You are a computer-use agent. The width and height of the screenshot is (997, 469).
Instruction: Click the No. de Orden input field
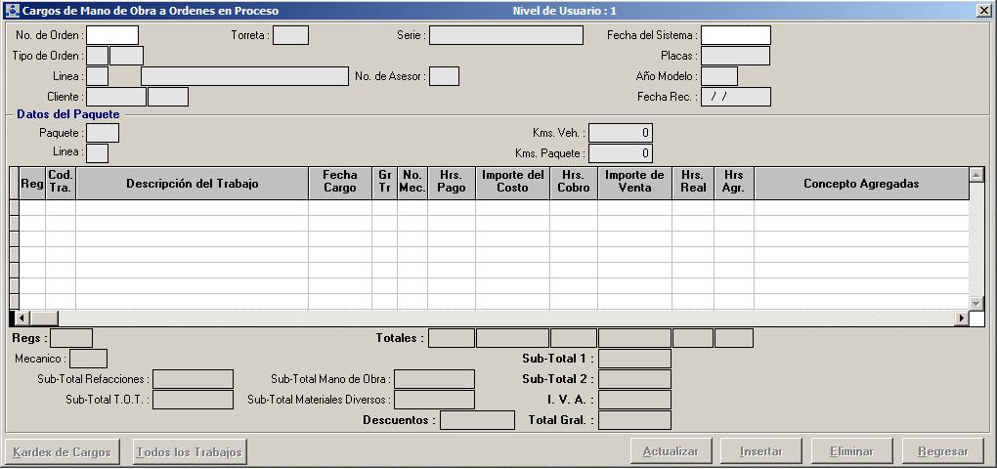pyautogui.click(x=111, y=35)
